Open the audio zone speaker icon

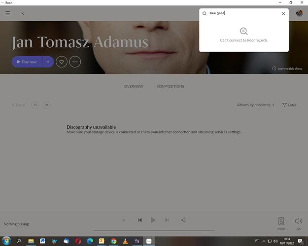click(281, 221)
